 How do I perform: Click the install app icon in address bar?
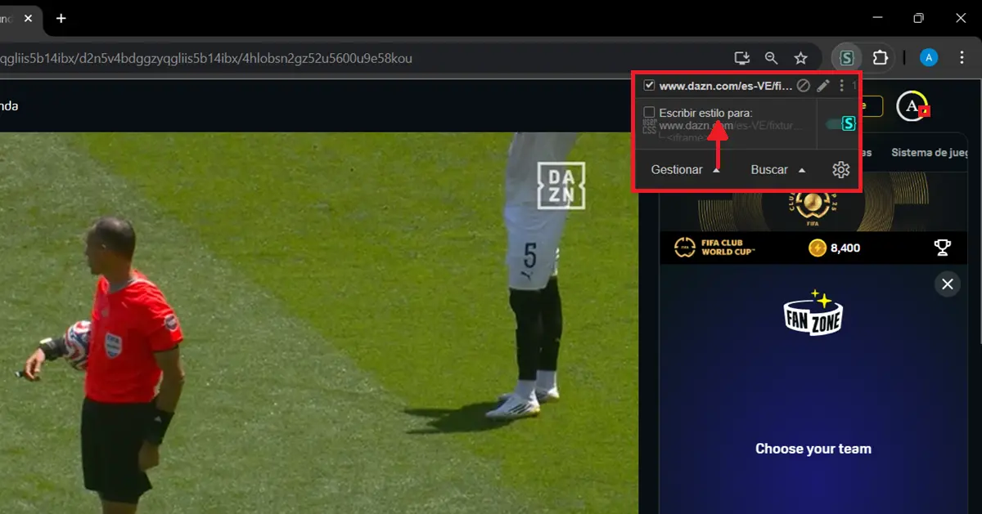(741, 58)
